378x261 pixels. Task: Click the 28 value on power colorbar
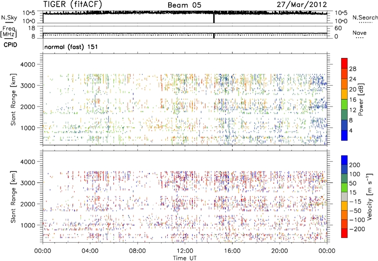point(352,69)
